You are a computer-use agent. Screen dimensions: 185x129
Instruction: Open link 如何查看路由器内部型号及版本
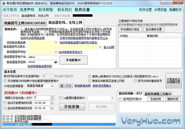(x=79, y=43)
